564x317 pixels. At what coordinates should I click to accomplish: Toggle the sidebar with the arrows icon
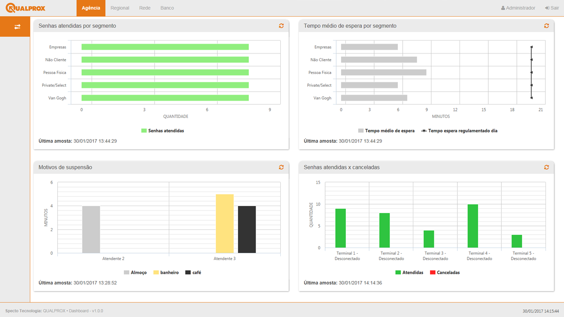coord(17,26)
